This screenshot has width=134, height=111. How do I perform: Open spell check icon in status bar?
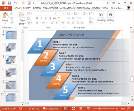tap(21, 108)
